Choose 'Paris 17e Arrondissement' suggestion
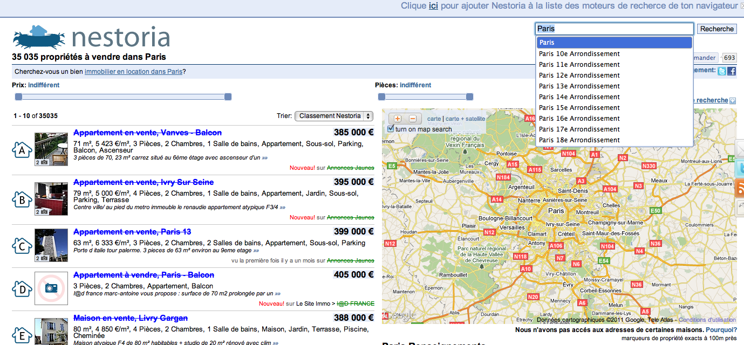The width and height of the screenshot is (744, 345). 615,129
